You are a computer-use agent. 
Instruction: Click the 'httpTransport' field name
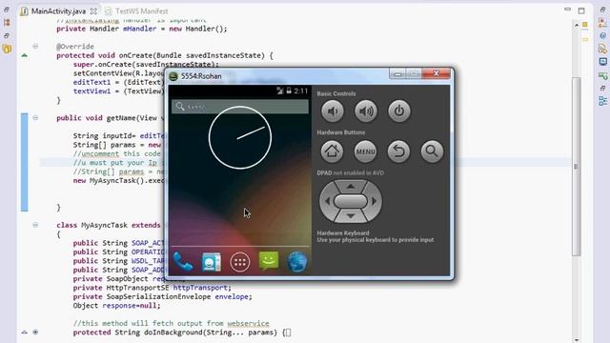point(200,288)
